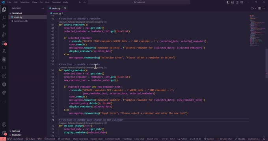Viewport: 268px width, 141px height.
Task: Split the editor to the right
Action: pos(259,8)
